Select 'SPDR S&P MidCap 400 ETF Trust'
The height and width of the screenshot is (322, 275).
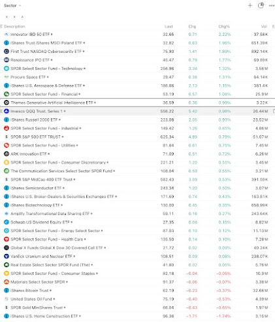point(41,180)
